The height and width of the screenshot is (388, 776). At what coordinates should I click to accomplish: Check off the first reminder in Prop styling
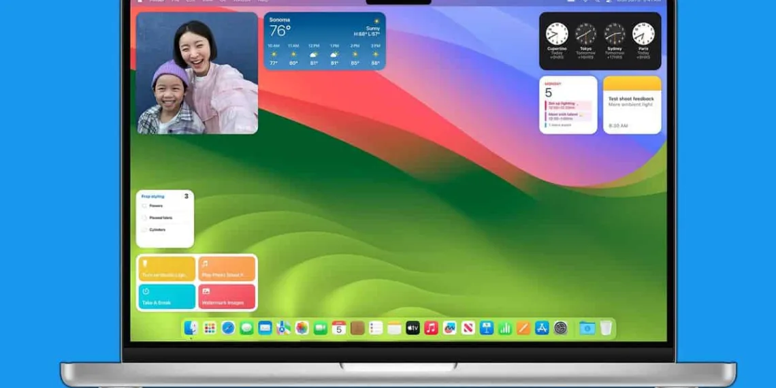click(x=144, y=206)
